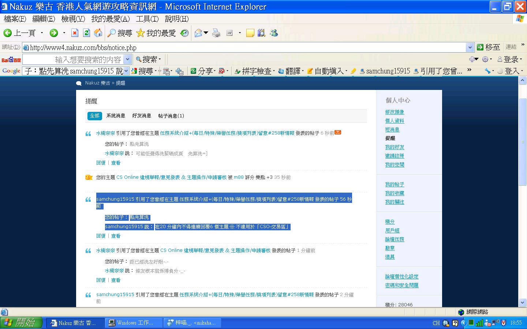Open the 工具(T) menu
Image resolution: width=527 pixels, height=329 pixels.
tap(147, 19)
